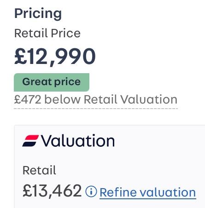This screenshot has width=205, height=208.
Task: Click the Valuation wordmark text
Action: (x=78, y=140)
